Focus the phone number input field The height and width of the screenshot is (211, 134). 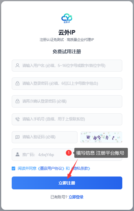(67, 119)
